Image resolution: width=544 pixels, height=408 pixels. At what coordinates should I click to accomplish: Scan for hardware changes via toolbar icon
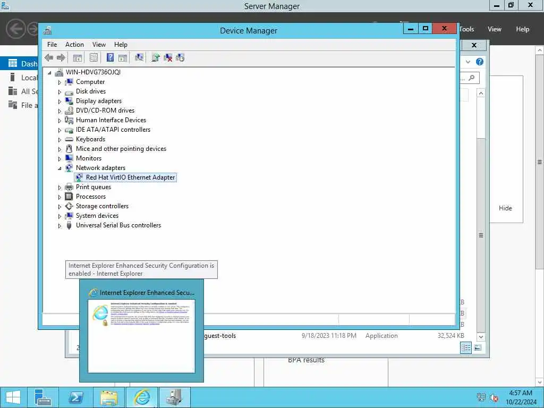pos(139,57)
